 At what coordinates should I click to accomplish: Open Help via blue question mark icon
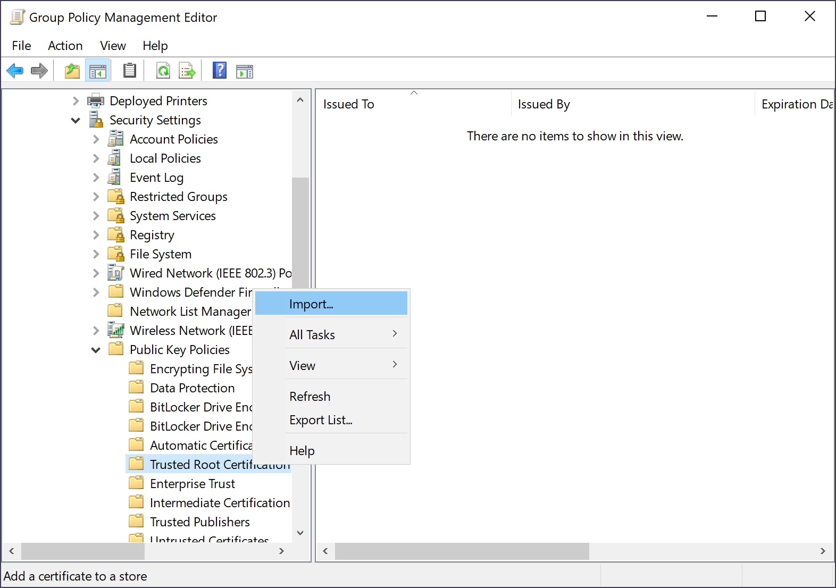pyautogui.click(x=219, y=70)
